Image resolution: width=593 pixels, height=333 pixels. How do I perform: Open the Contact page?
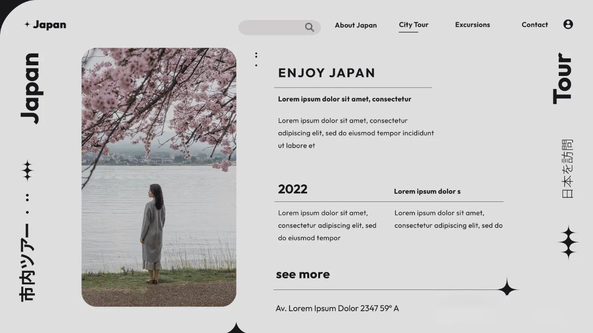pyautogui.click(x=535, y=25)
